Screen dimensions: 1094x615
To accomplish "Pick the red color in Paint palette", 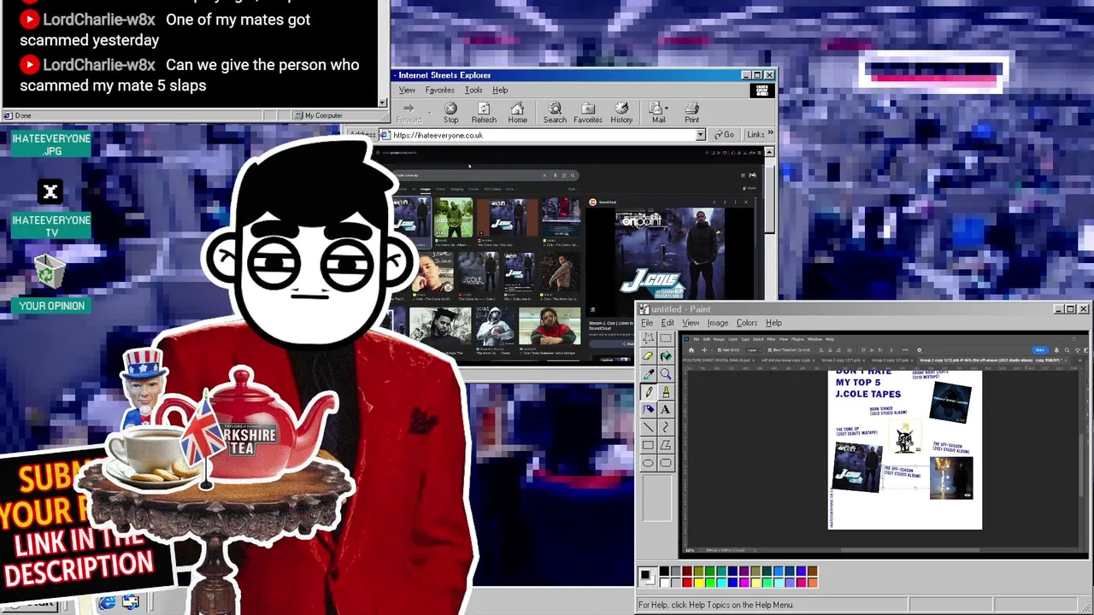I will click(687, 583).
